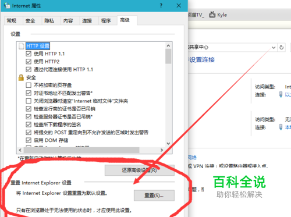
Task: Click the refresh icon in background window
Action: click(x=282, y=47)
